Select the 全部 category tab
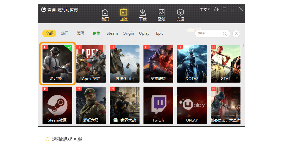Screen dimensions: 283x148 pos(49,33)
